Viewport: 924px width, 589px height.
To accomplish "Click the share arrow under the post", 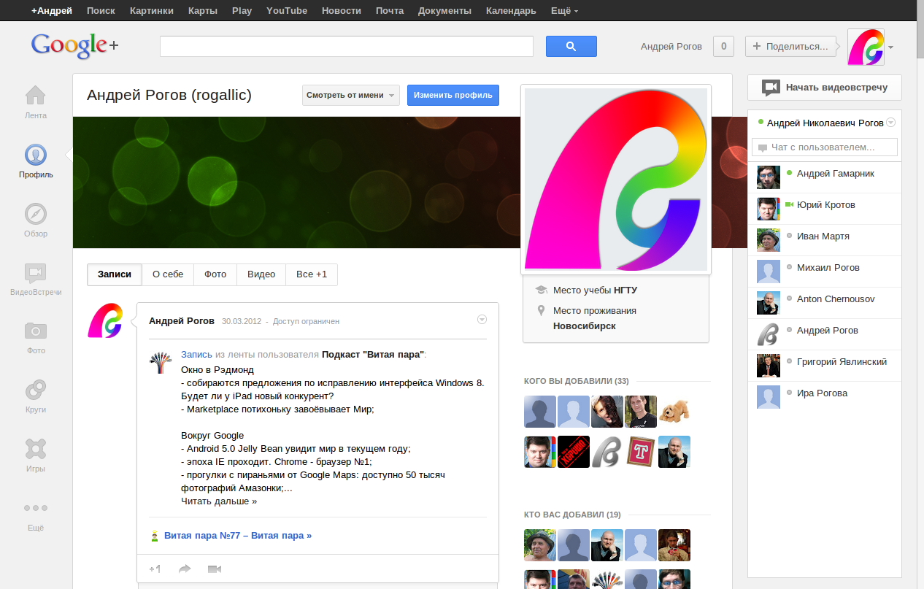I will coord(185,569).
